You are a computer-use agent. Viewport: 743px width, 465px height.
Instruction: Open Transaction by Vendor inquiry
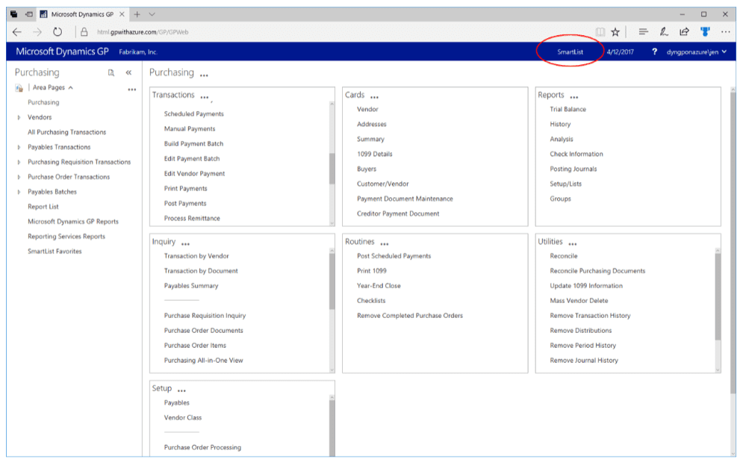(196, 256)
